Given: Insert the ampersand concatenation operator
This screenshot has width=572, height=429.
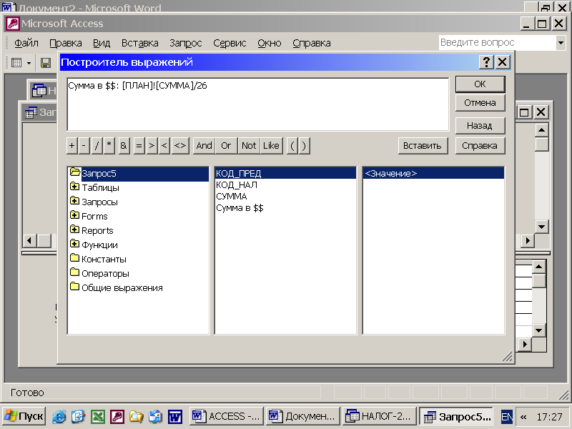Looking at the screenshot, I should tap(124, 146).
